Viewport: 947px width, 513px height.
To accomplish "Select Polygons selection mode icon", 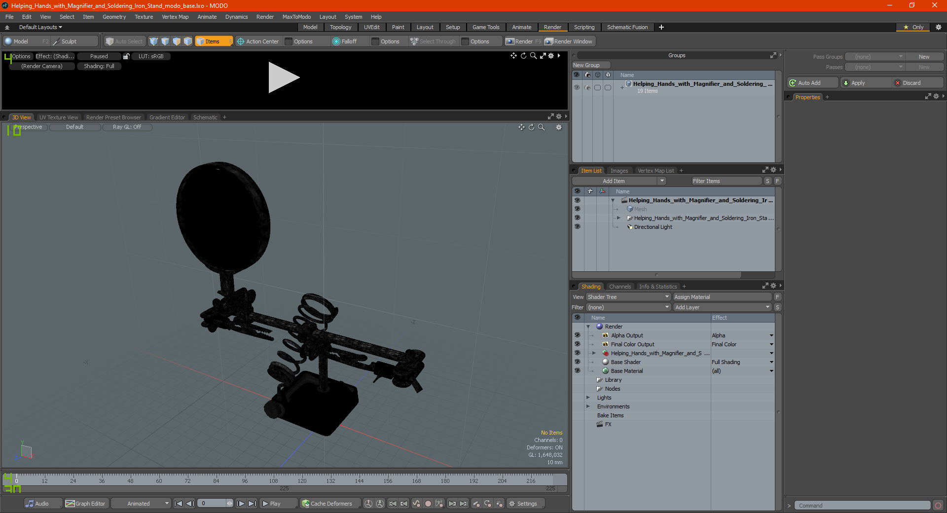I will 177,41.
